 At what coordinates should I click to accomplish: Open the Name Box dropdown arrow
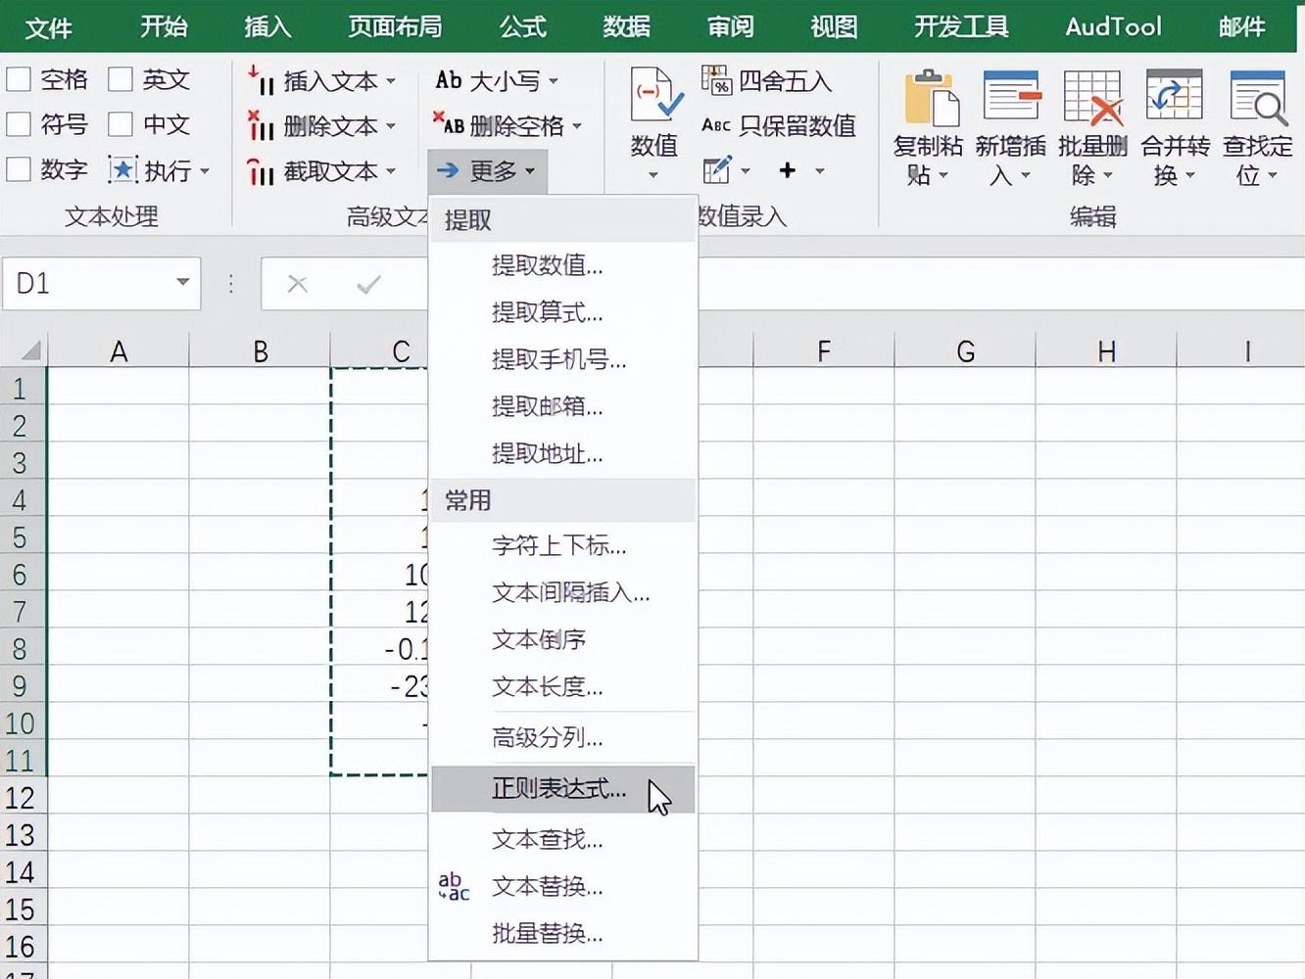(x=183, y=283)
